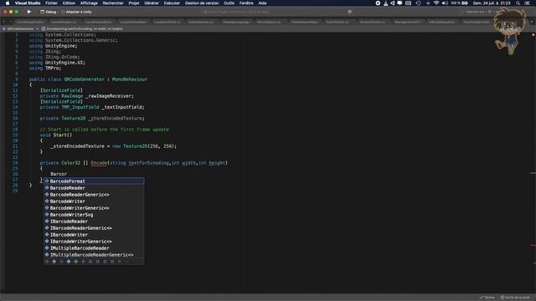Open the Affichage menu

[89, 3]
